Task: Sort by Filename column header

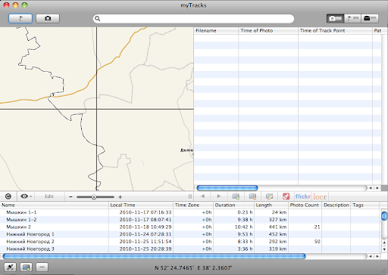Action: (216, 30)
